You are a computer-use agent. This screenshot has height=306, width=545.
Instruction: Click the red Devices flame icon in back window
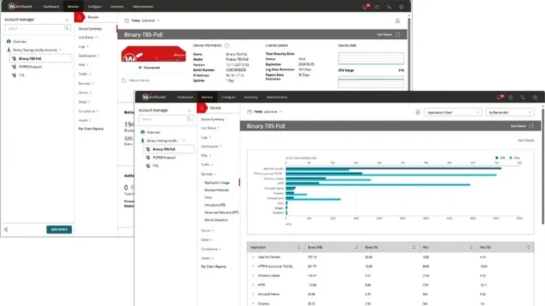[x=79, y=17]
